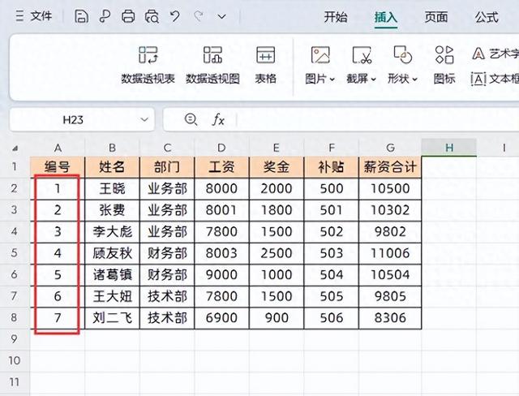
Task: Click the cell containing 王晓
Action: pyautogui.click(x=112, y=189)
